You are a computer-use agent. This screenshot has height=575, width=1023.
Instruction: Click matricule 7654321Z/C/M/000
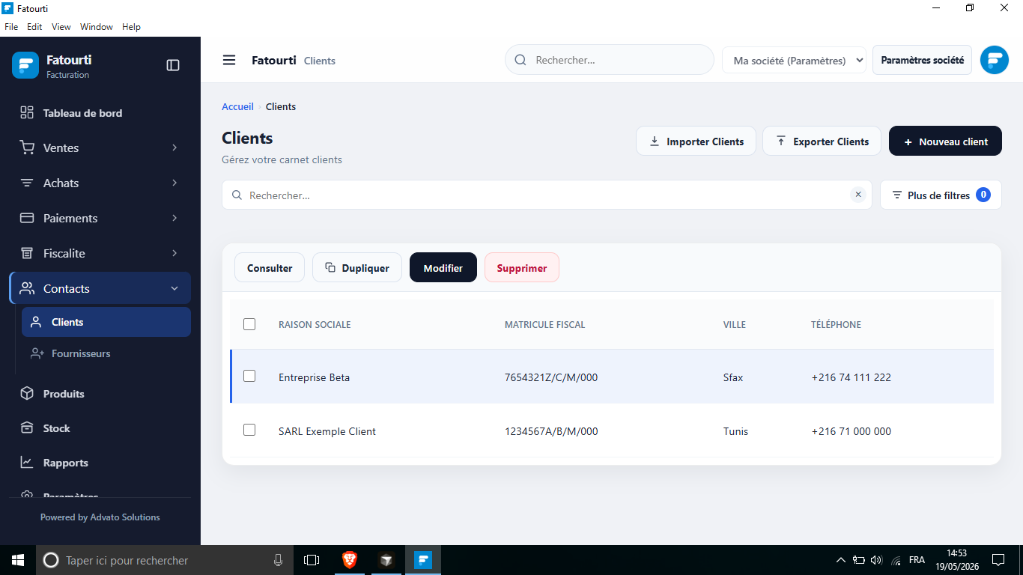pyautogui.click(x=551, y=377)
